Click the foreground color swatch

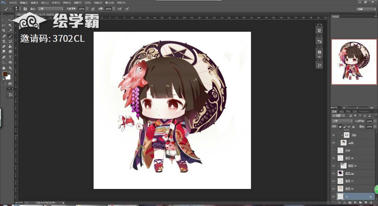(x=5, y=74)
